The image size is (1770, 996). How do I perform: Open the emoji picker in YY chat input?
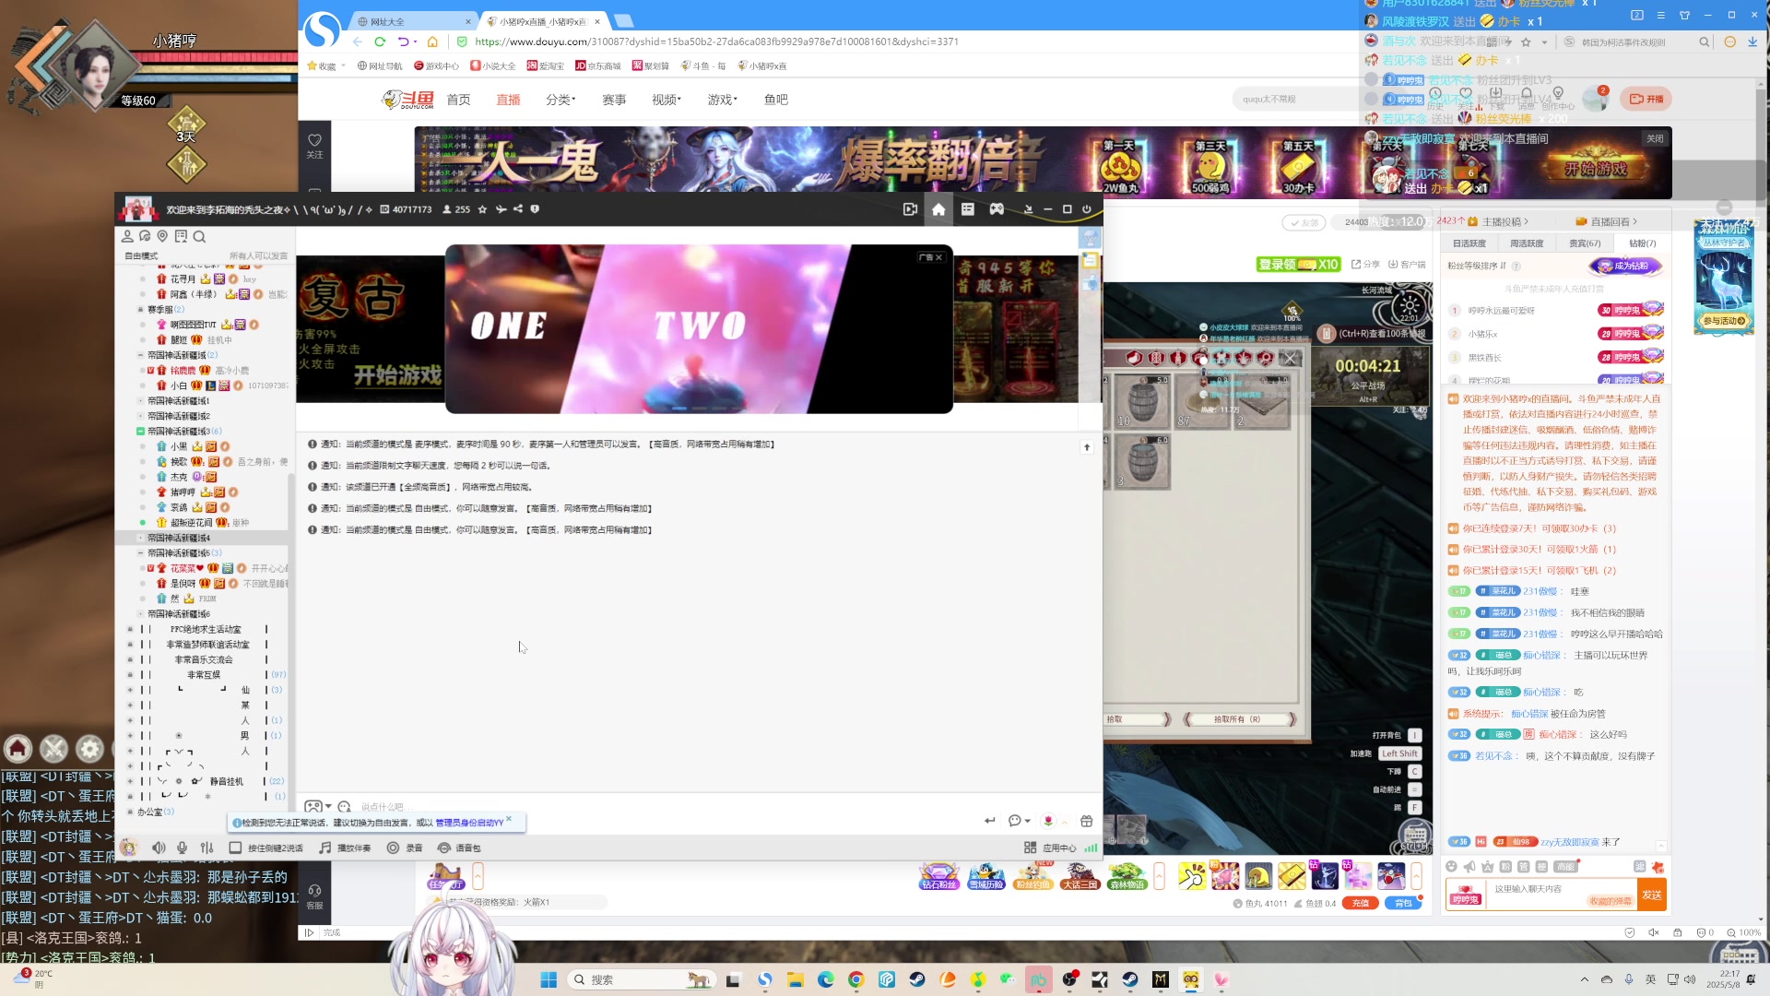click(x=344, y=807)
